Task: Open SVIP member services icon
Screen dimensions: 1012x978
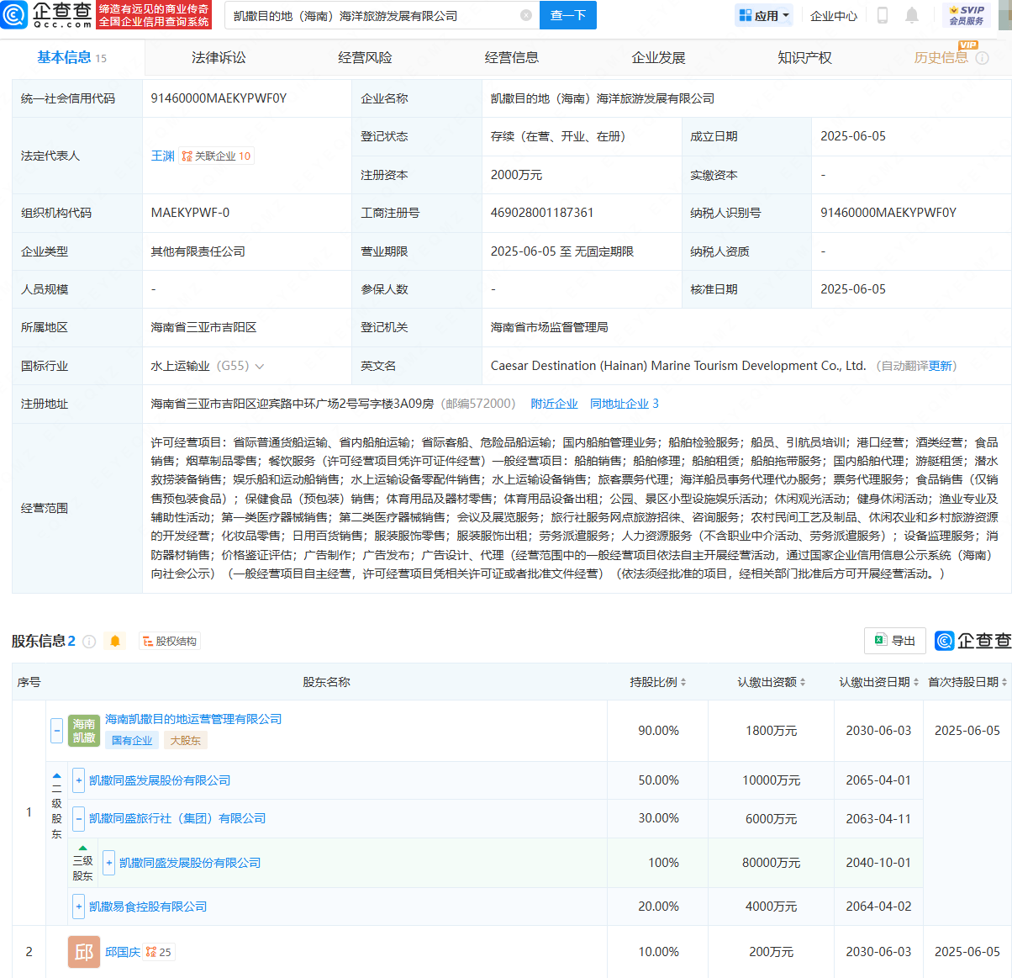Action: (x=967, y=15)
